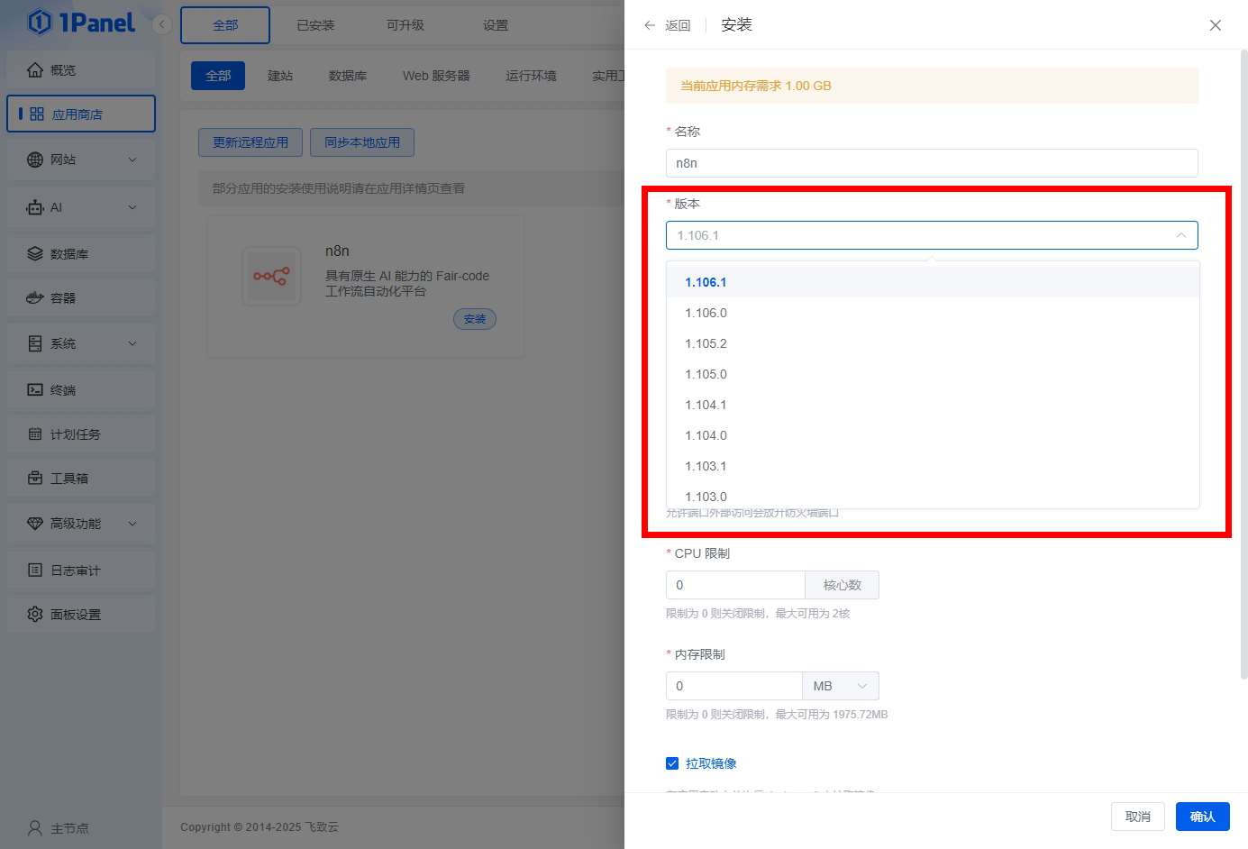Select version 1.103.1
Image resolution: width=1248 pixels, height=849 pixels.
click(933, 466)
